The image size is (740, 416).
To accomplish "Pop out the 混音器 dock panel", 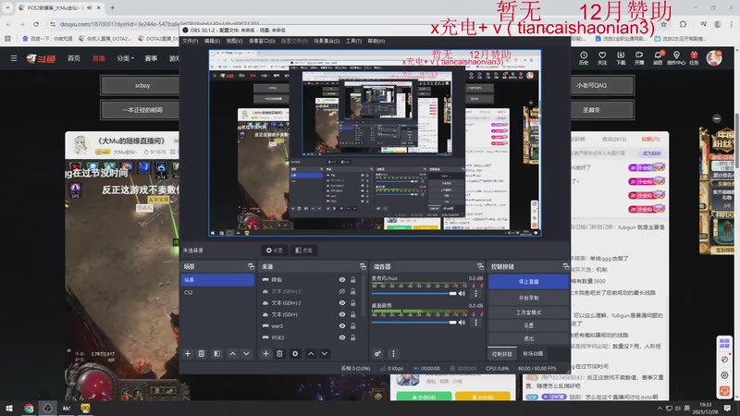I will click(480, 266).
